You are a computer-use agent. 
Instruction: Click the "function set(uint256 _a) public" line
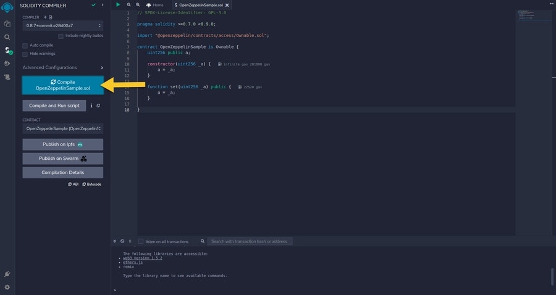point(189,87)
